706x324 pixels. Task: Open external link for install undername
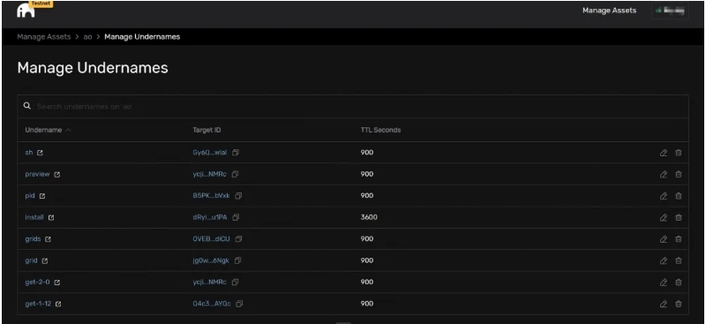tap(51, 218)
